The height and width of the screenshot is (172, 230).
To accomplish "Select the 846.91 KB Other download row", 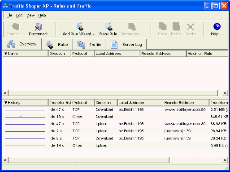I will point(115,117).
